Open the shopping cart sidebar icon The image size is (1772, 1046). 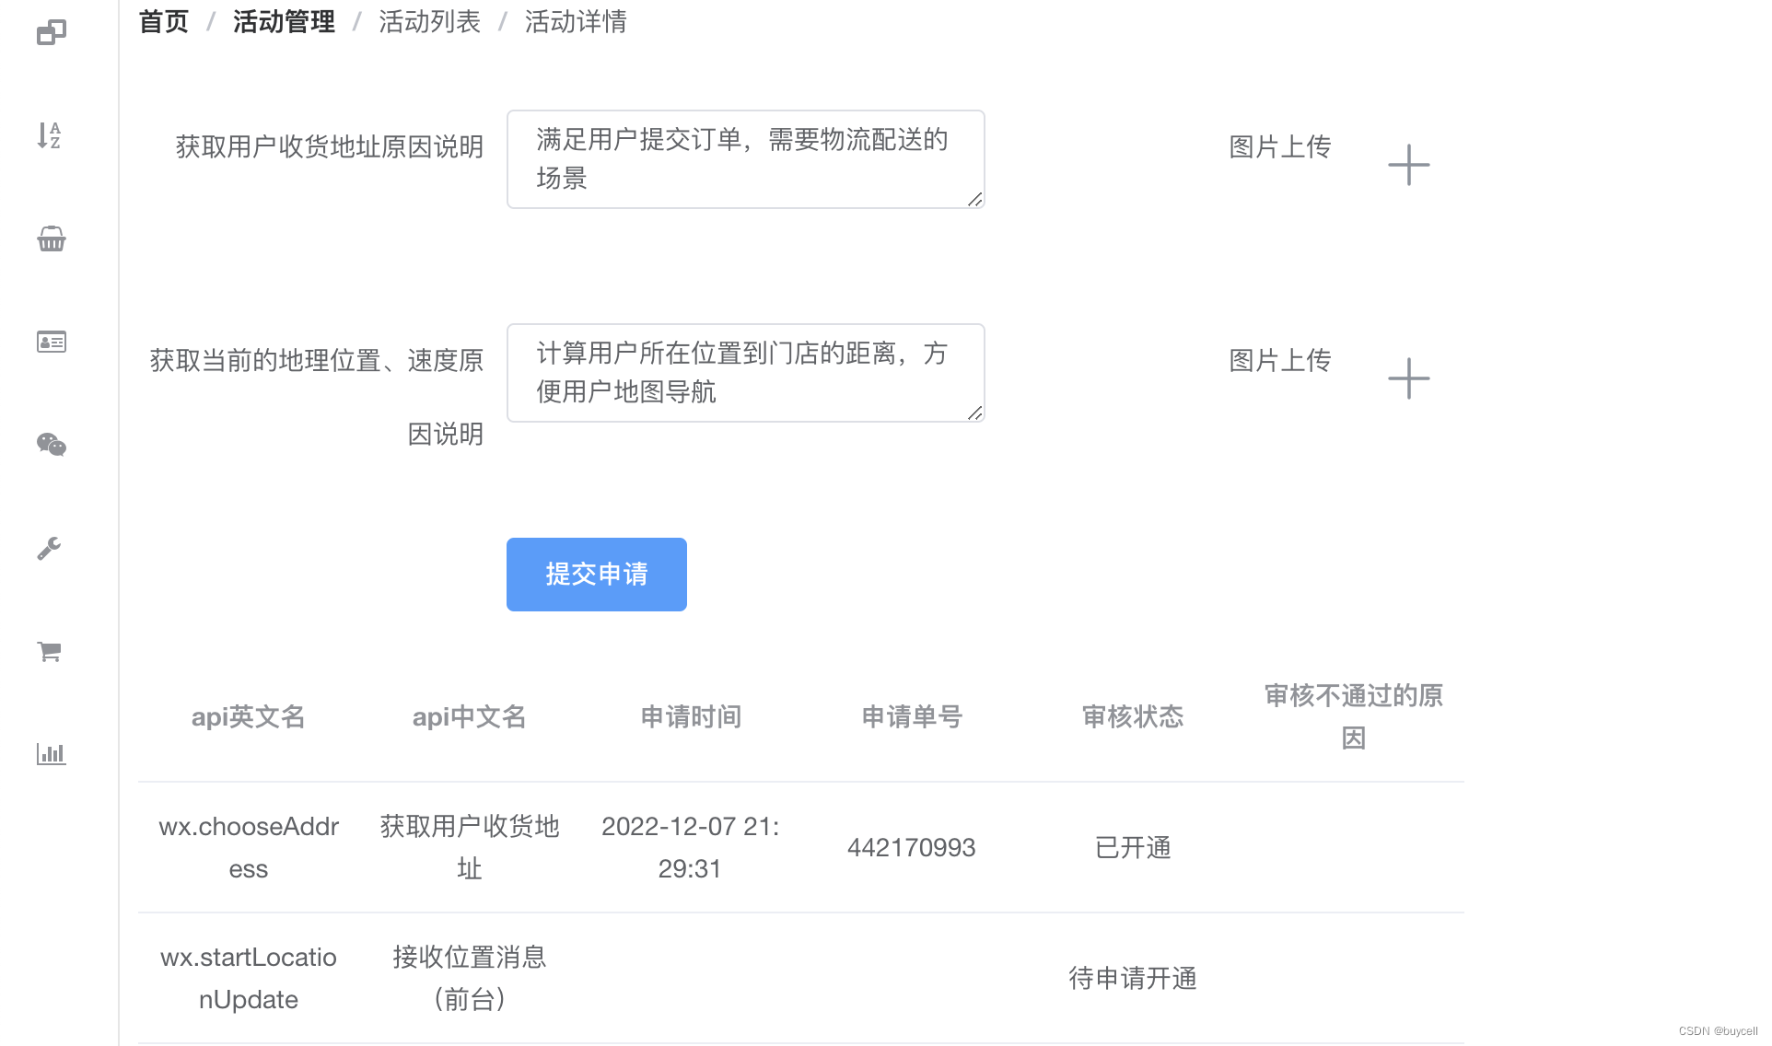[x=50, y=651]
